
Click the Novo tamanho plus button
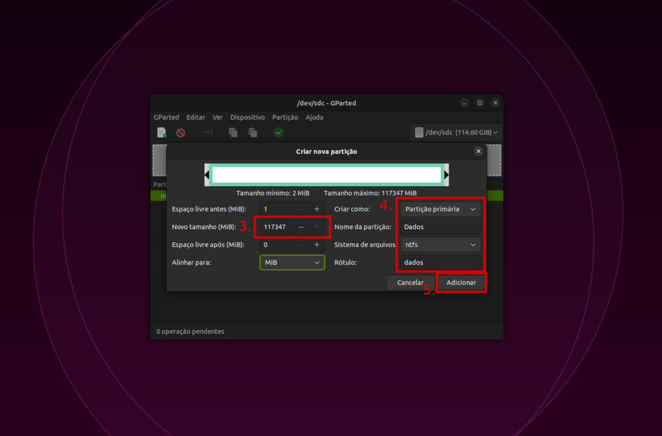pos(317,227)
